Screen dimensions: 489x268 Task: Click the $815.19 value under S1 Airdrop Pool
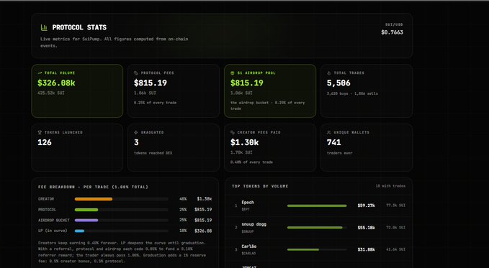247,83
